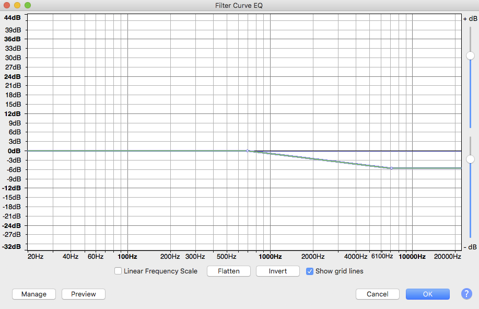Cancel the EQ dialog
Viewport: 479px width, 309px height.
coord(377,294)
